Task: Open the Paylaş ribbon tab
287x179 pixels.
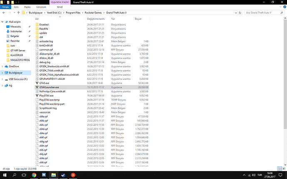Action: click(x=27, y=7)
